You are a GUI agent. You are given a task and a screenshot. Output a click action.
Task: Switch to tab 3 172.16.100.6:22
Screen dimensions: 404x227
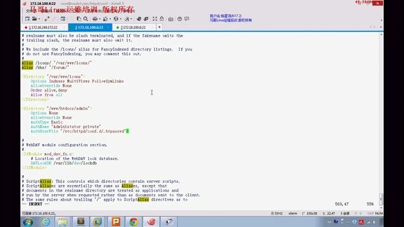133,27
